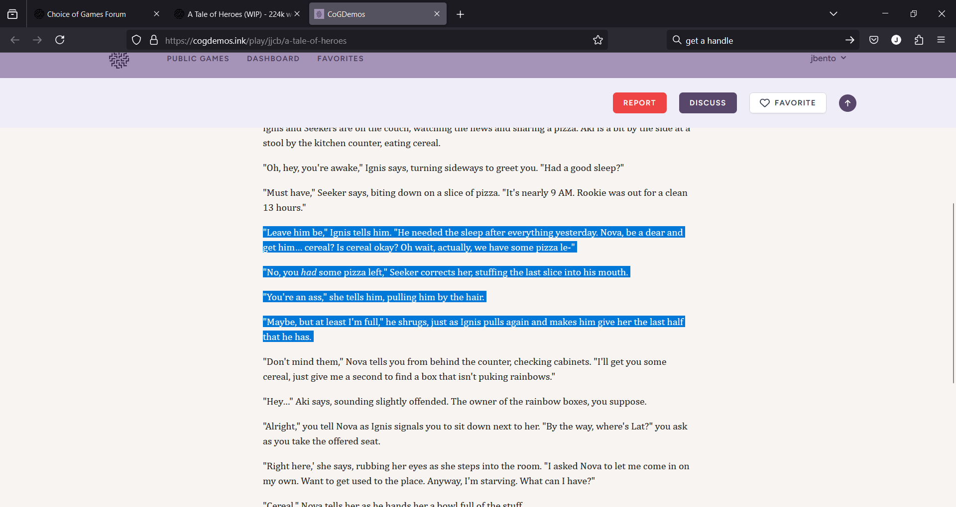View site security via the padlock icon
This screenshot has width=956, height=507.
coord(154,40)
